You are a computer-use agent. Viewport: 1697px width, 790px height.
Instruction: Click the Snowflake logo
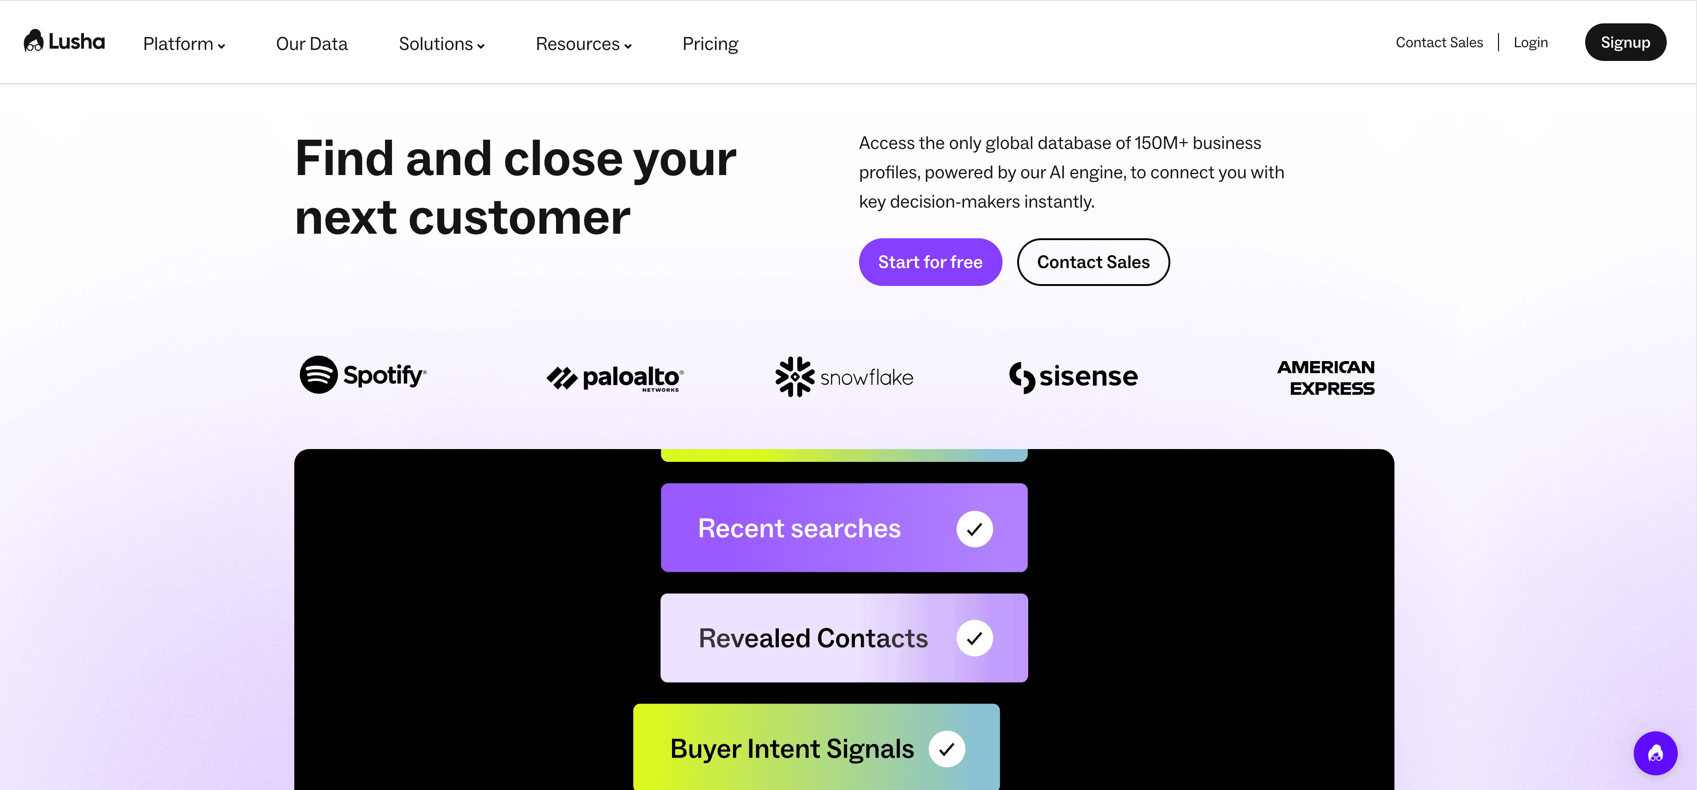pos(844,377)
